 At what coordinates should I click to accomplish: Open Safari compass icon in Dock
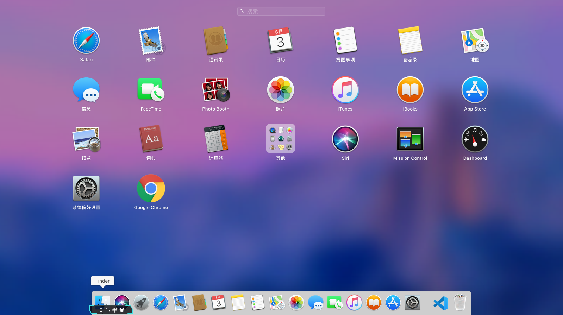click(x=161, y=302)
